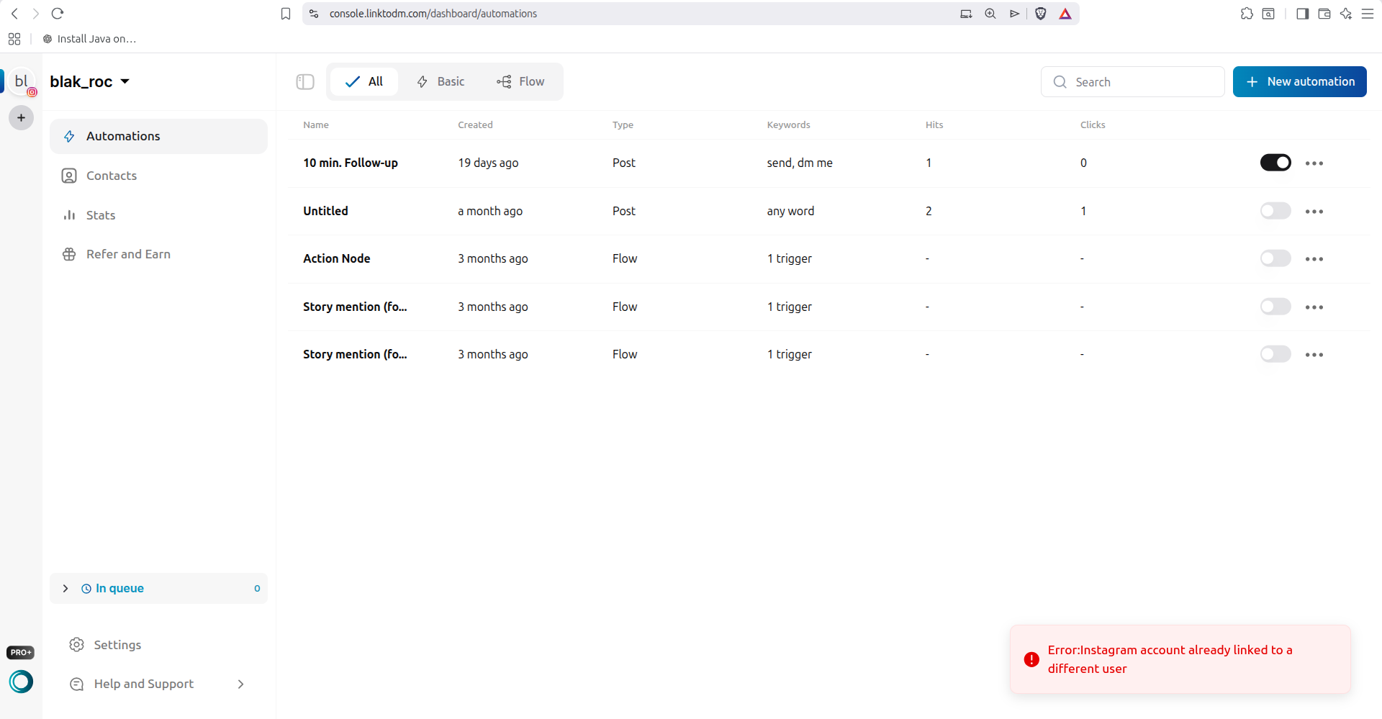Open the Untitled automation
1382x719 pixels.
tap(325, 211)
